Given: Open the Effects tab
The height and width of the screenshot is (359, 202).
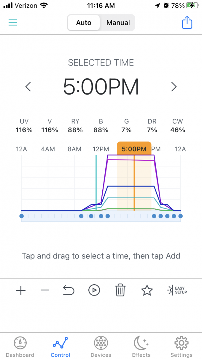Looking at the screenshot, I should pos(141,347).
